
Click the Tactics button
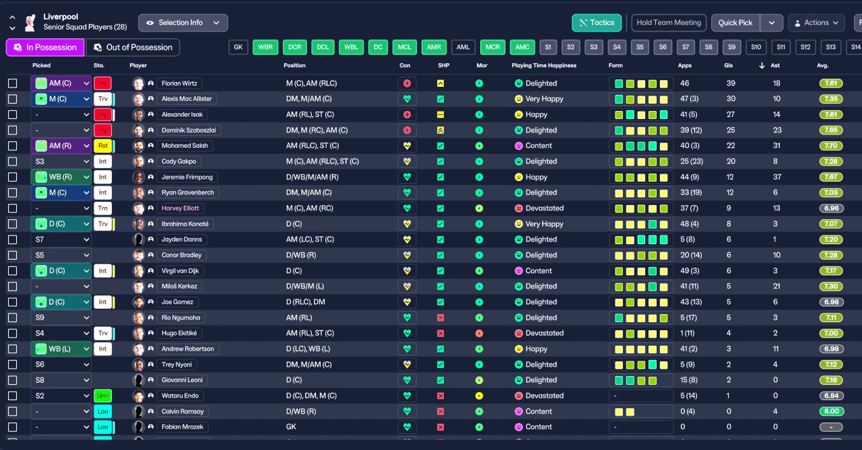click(597, 23)
